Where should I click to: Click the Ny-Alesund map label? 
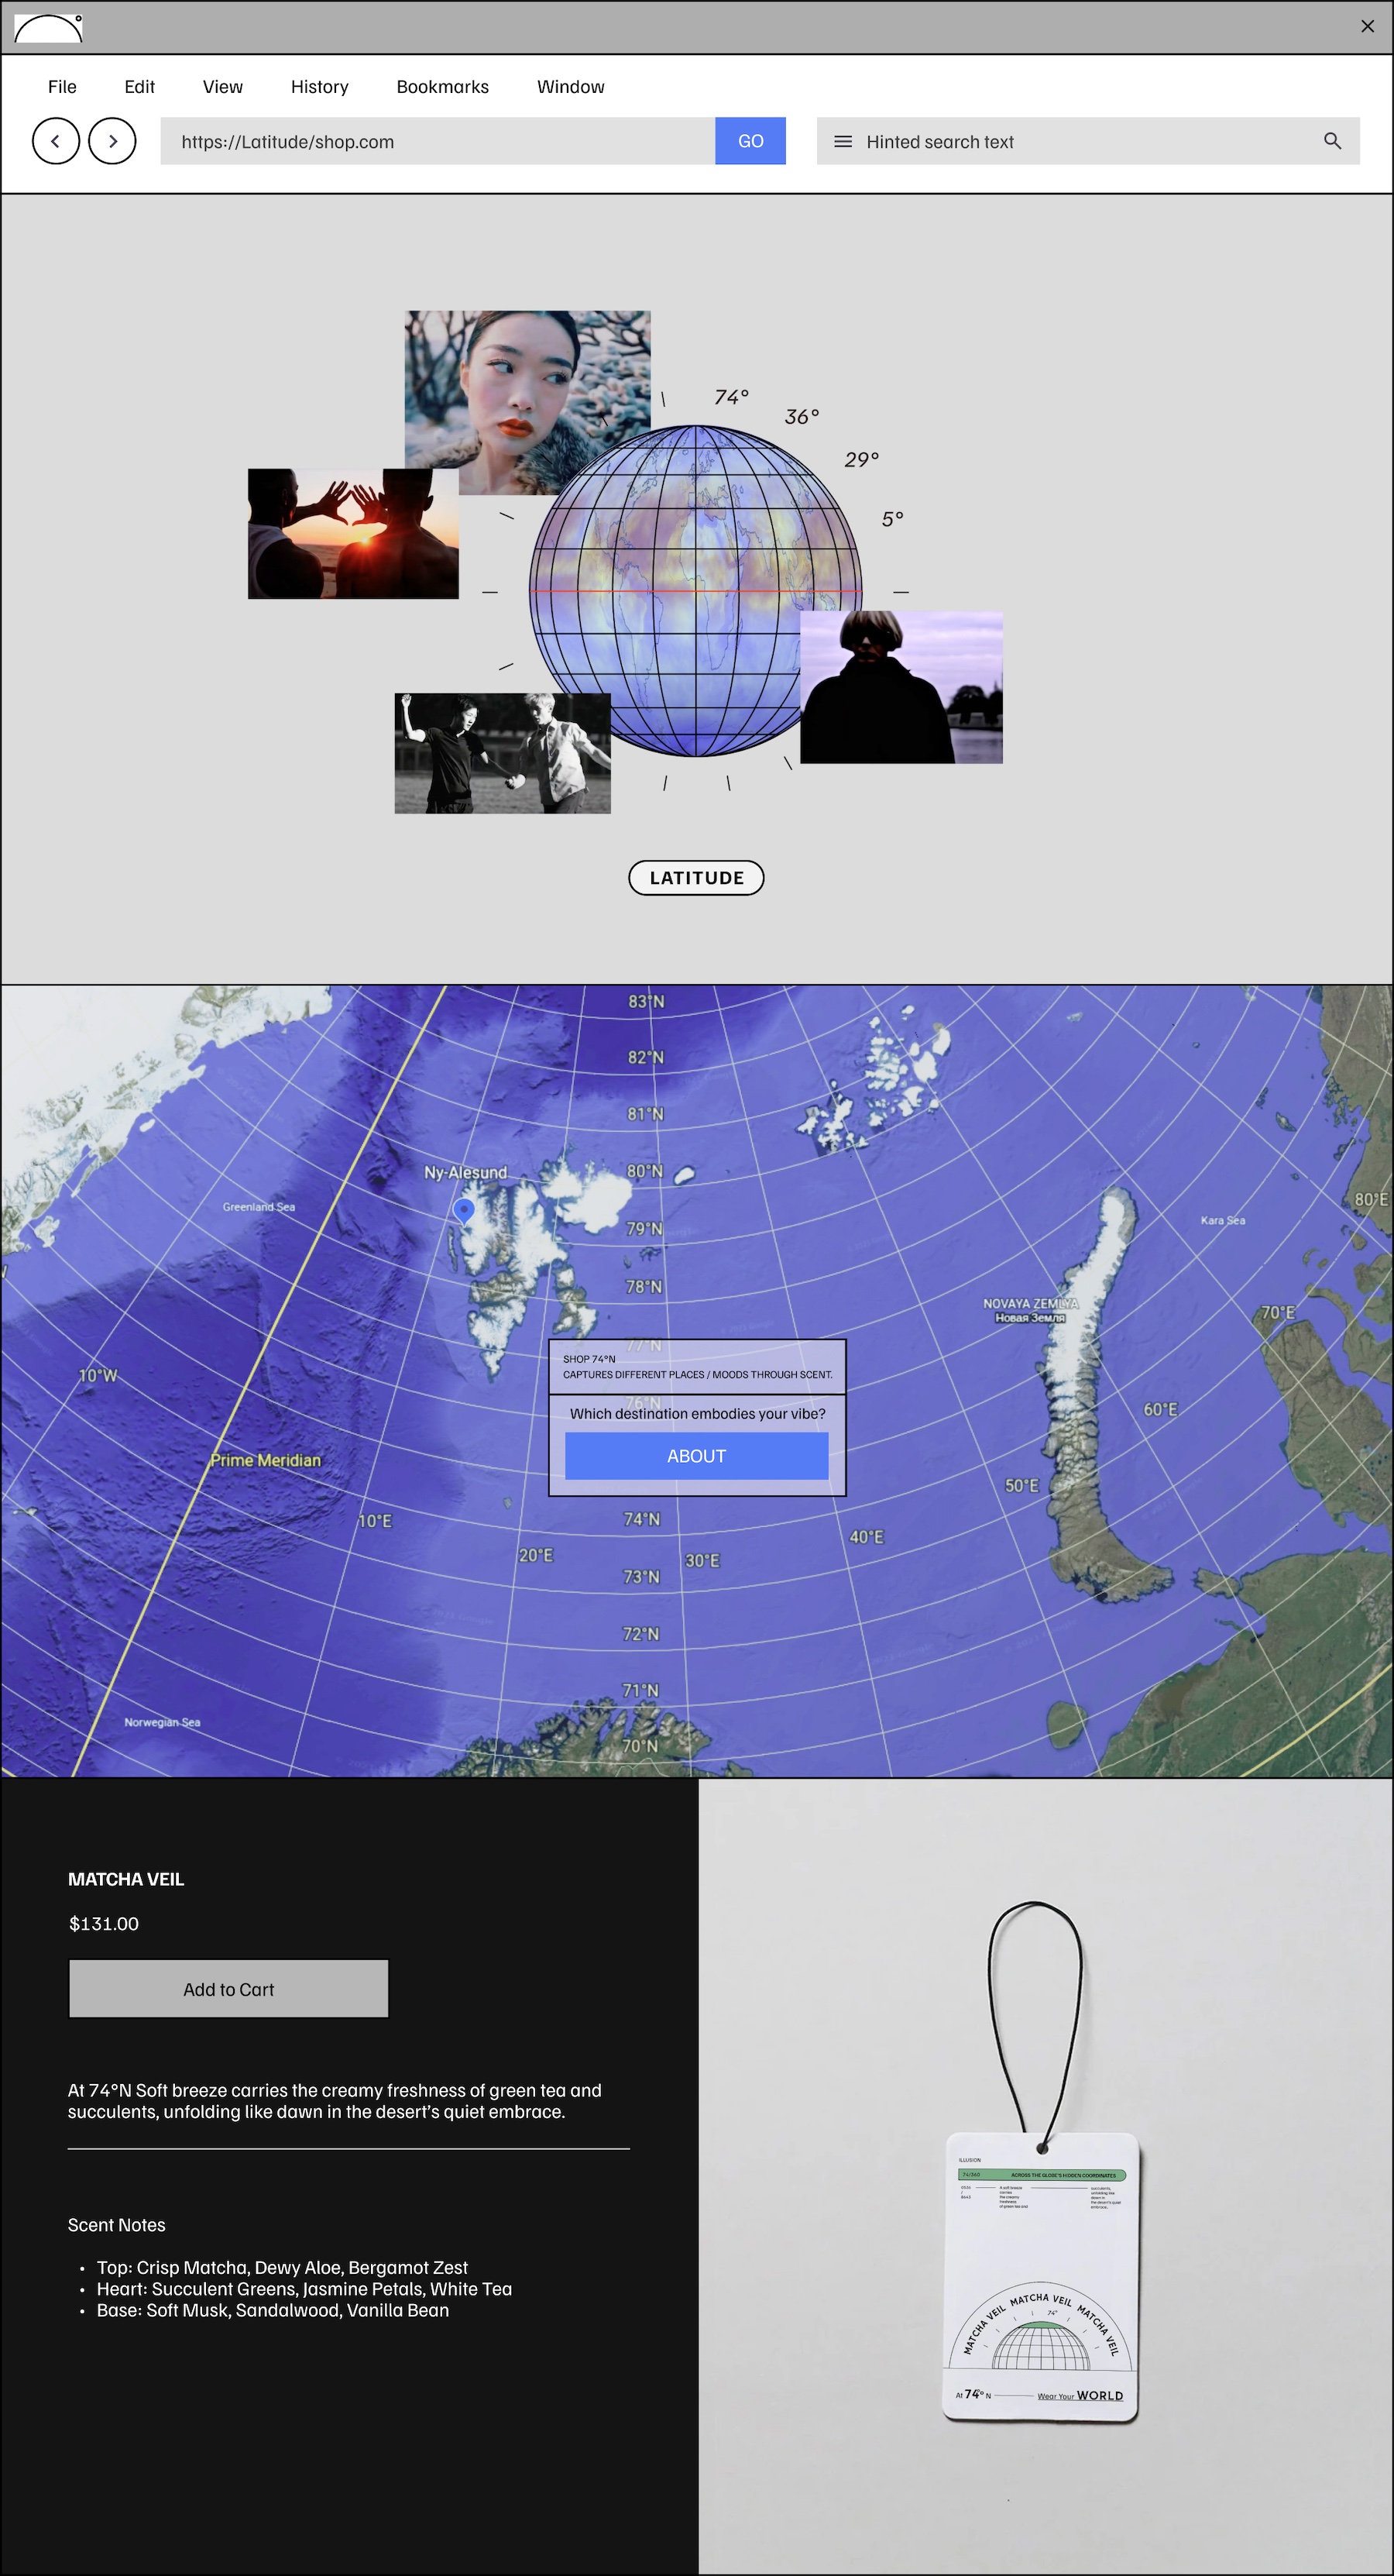pos(465,1172)
